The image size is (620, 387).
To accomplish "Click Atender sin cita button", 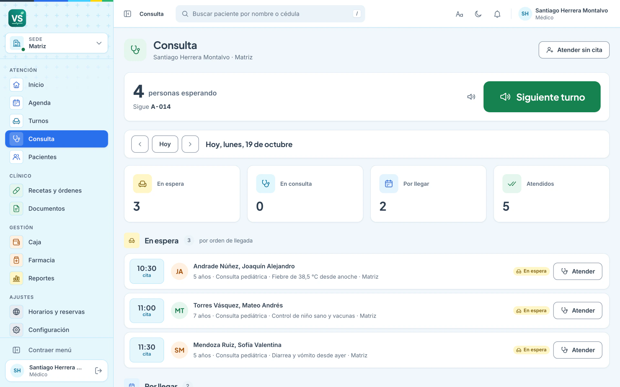I will (x=574, y=50).
